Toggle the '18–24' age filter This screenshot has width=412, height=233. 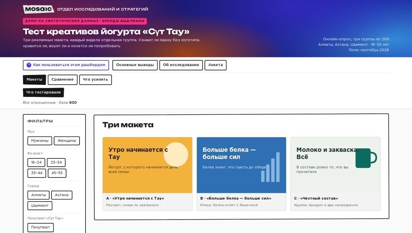pyautogui.click(x=36, y=163)
